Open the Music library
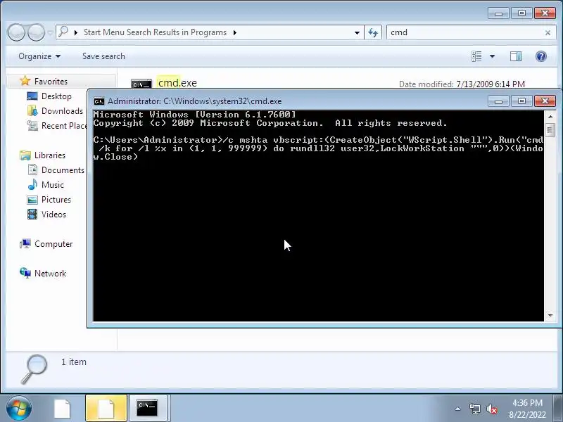The height and width of the screenshot is (422, 563). [x=52, y=185]
